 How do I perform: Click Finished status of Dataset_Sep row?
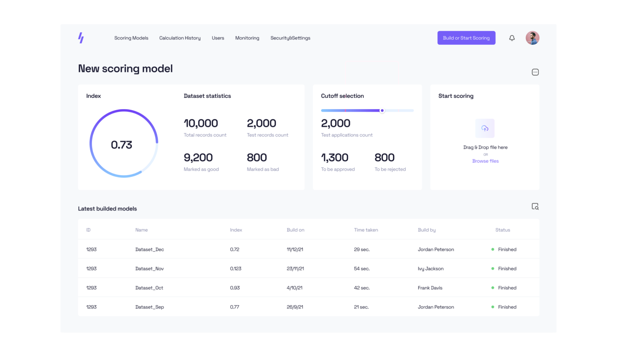pos(504,307)
